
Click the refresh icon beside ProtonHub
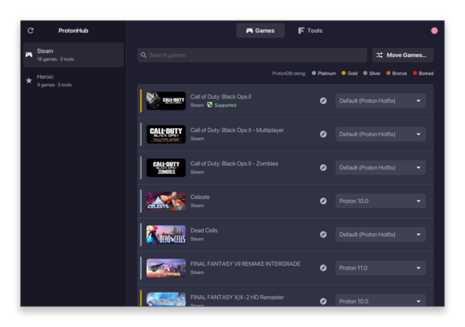[31, 31]
